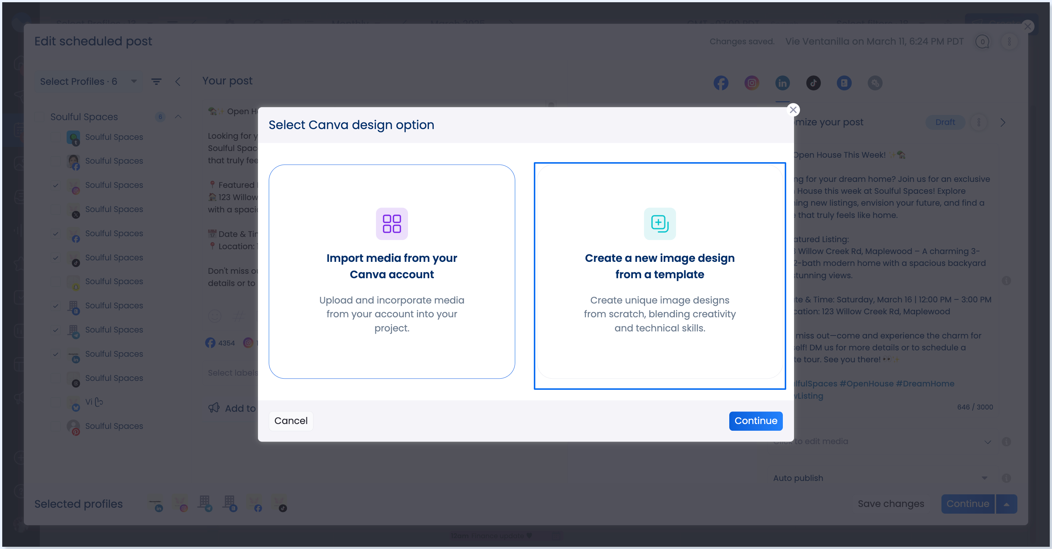Uncheck the Soulful Spaces LinkedIn profile
Image resolution: width=1052 pixels, height=549 pixels.
pyautogui.click(x=55, y=354)
